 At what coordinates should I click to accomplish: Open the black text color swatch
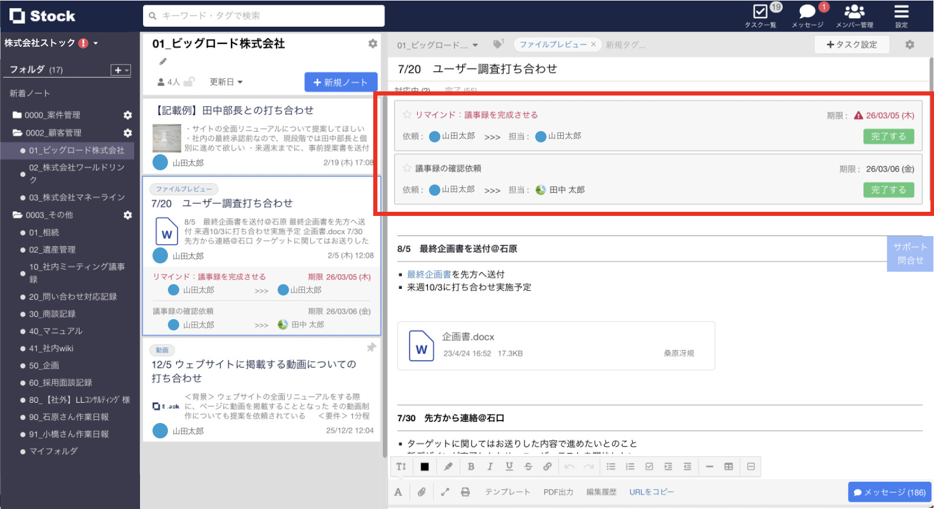(x=425, y=466)
